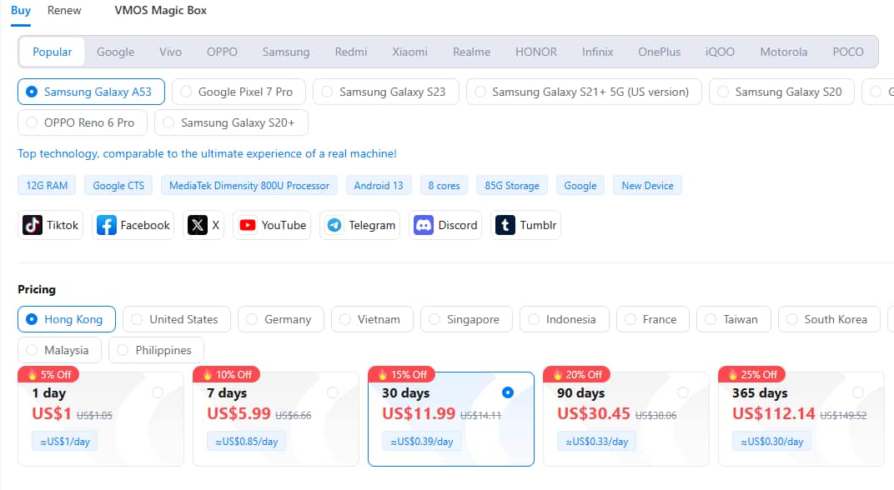Open the Samsung brand tab
This screenshot has height=490, width=894.
click(286, 52)
